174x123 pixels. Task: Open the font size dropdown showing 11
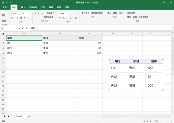click(25, 14)
